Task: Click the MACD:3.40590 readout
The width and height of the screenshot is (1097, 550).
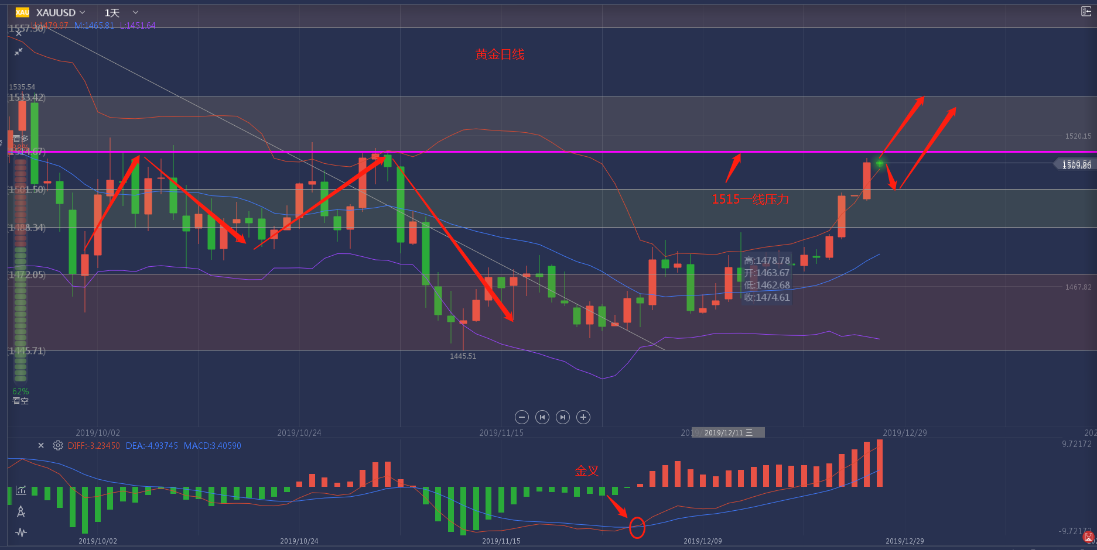Action: [x=213, y=446]
